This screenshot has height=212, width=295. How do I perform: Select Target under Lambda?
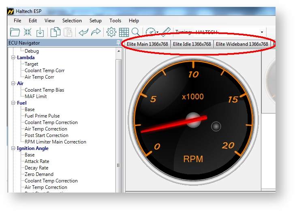point(32,64)
